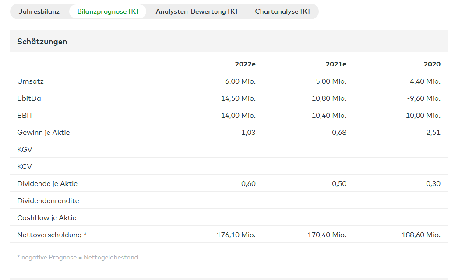This screenshot has height=280, width=476.
Task: Click the 176,10 Mio. Nettoverschuldung value
Action: pos(236,235)
